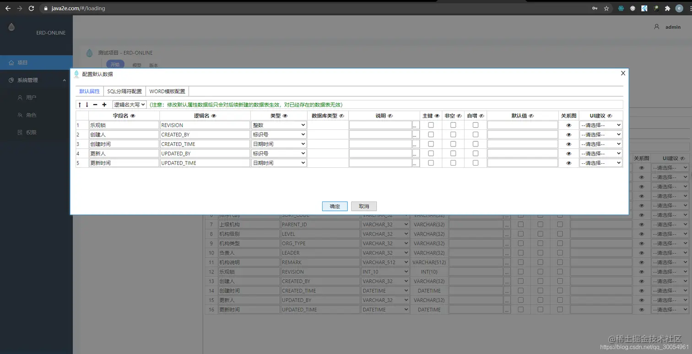The image size is (692, 354).
Task: Check 非空 for the UPDATED_TIME row
Action: pyautogui.click(x=453, y=162)
